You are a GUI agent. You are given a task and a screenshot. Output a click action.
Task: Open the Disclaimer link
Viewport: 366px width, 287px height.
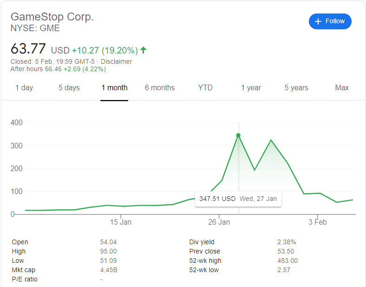116,61
